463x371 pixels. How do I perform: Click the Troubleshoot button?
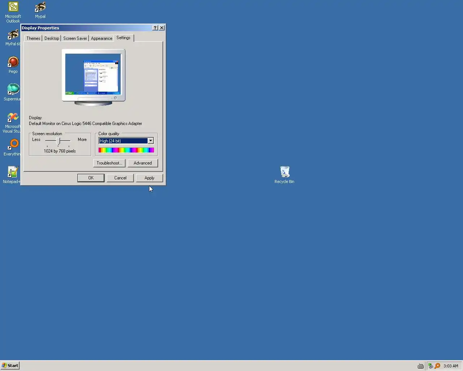tap(109, 163)
